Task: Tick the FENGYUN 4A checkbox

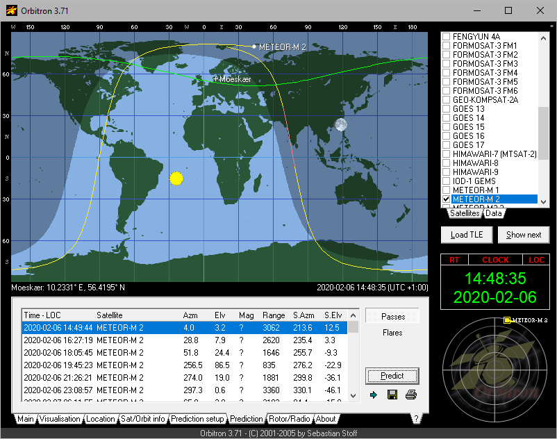Action: [447, 37]
